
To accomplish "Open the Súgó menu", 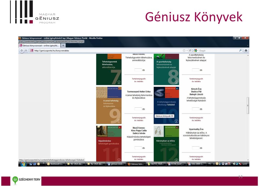I will [x=81, y=42].
